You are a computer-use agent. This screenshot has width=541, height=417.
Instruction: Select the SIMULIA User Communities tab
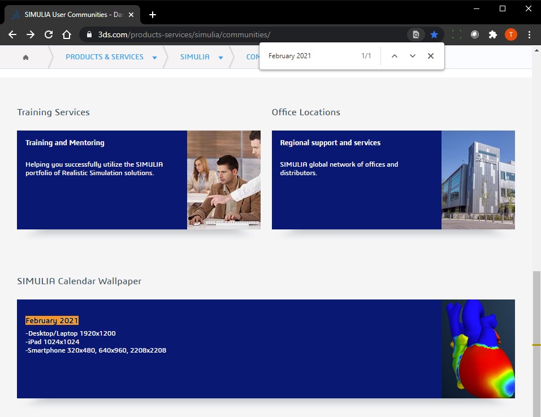point(72,15)
